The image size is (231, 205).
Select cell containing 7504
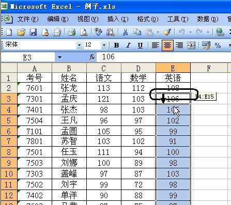[x=35, y=120]
